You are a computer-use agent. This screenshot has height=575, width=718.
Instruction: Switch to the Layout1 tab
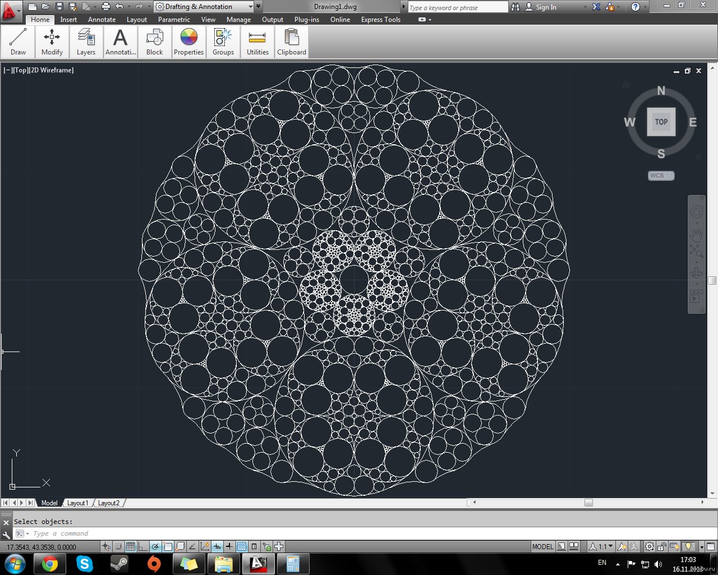(77, 503)
